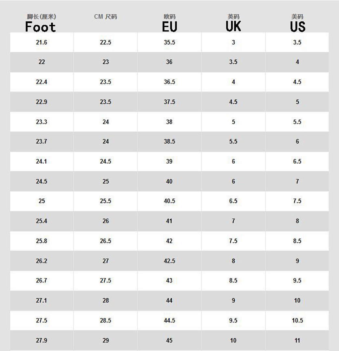339x351 pixels.
Task: Select EU size 37.5 cell
Action: [170, 102]
